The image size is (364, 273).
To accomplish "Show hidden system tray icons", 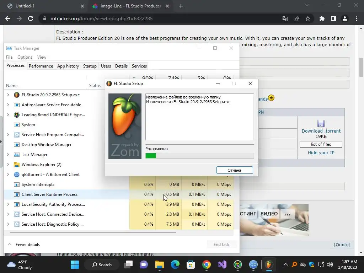I will click(286, 264).
